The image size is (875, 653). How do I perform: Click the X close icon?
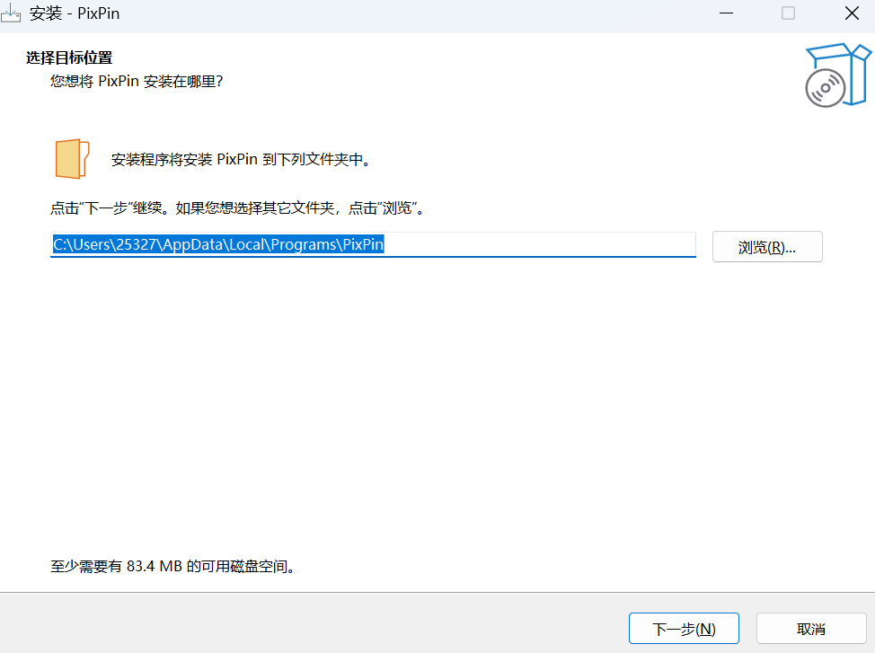(852, 13)
